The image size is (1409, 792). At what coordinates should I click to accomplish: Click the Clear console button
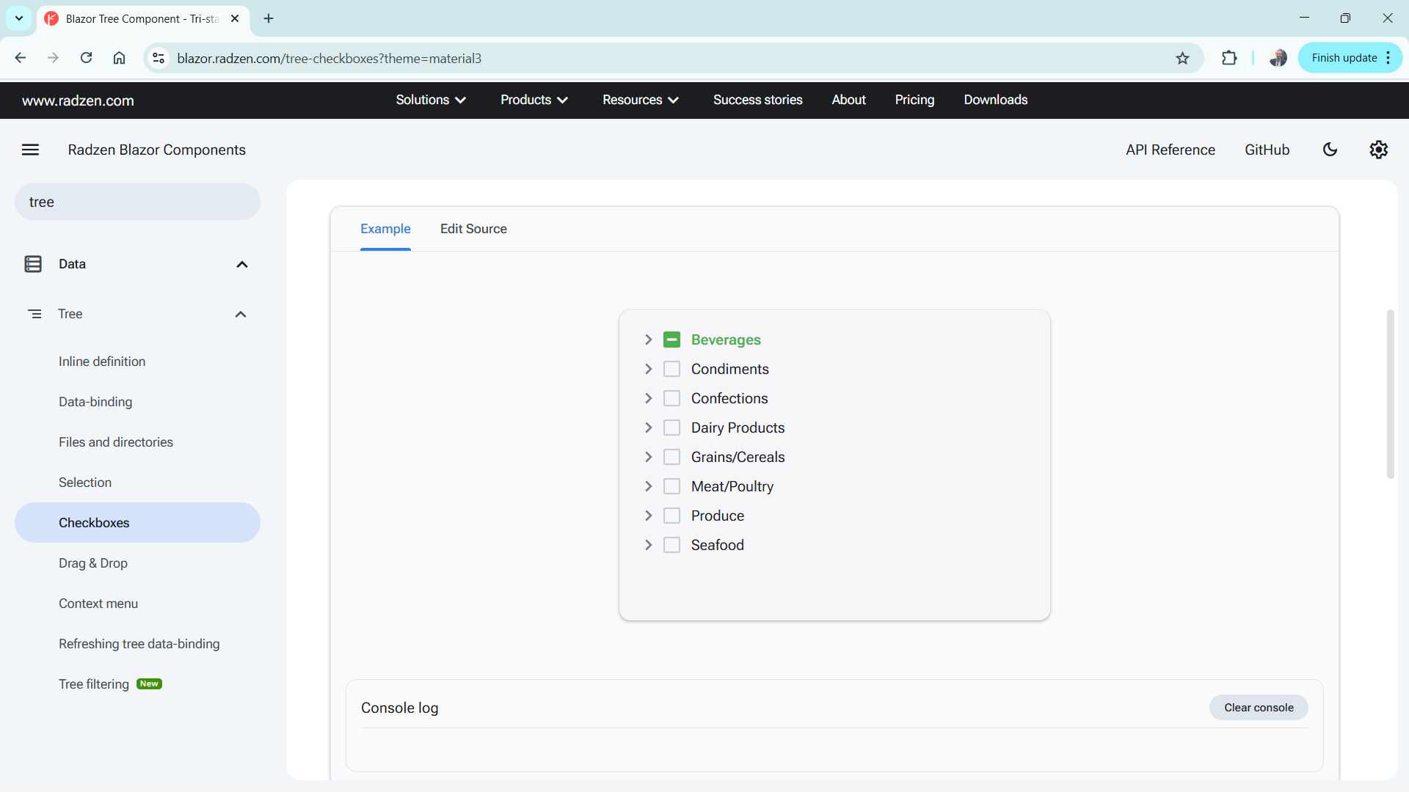point(1259,708)
